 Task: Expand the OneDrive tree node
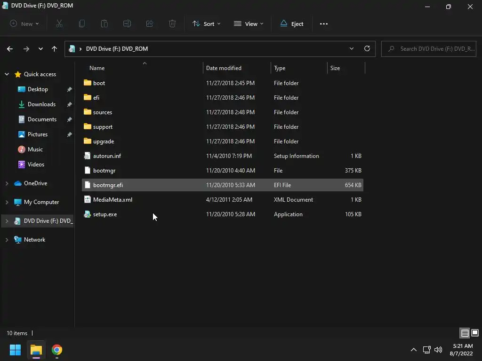[7, 183]
